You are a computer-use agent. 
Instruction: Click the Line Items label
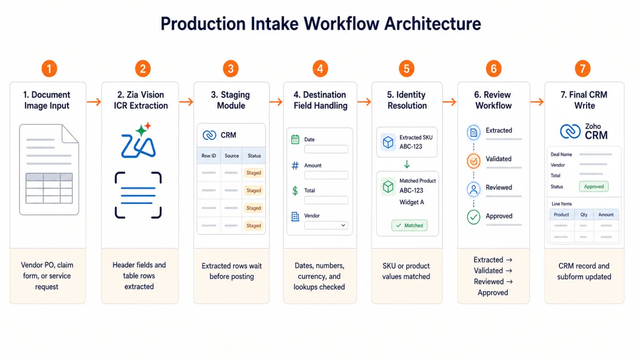[561, 204]
